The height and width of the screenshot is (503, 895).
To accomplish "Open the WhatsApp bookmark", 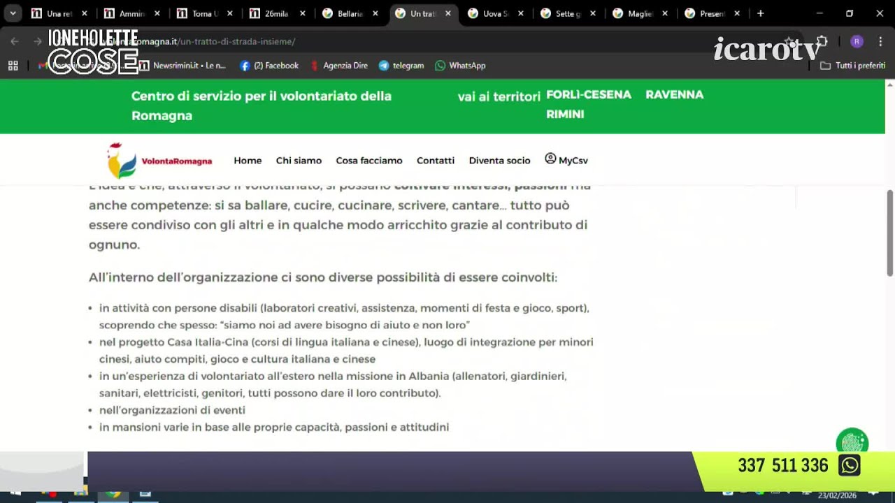I will (460, 66).
